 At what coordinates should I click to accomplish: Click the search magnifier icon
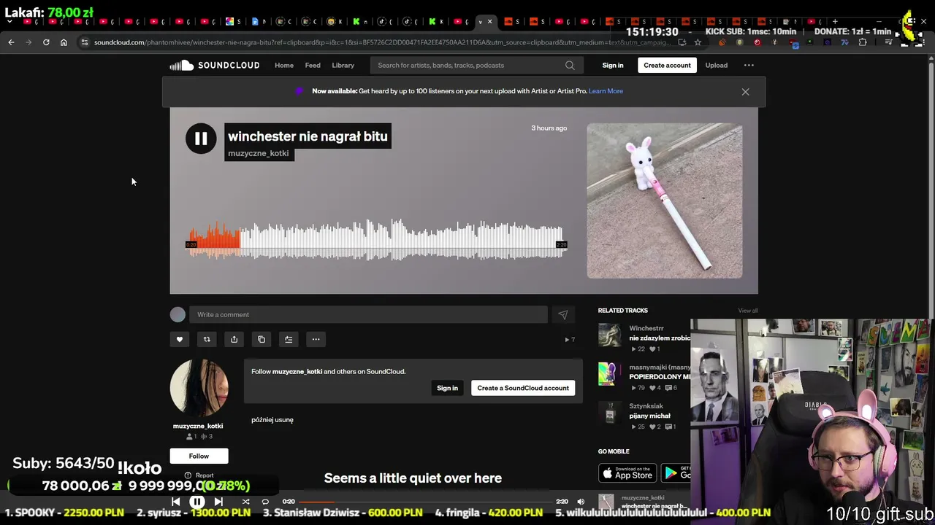(570, 66)
